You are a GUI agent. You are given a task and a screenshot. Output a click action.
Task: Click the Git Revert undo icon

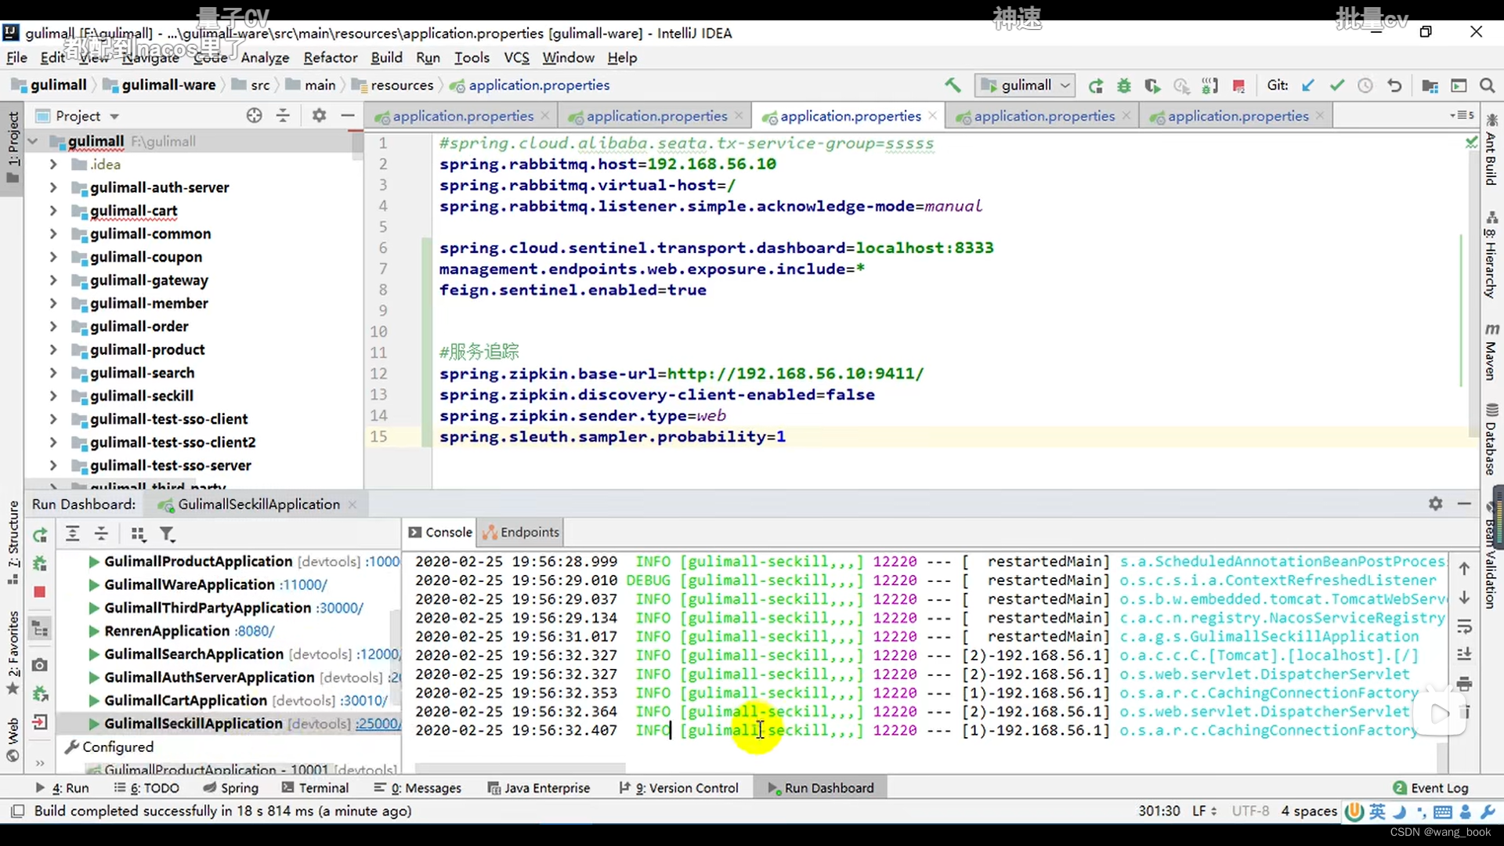1394,85
